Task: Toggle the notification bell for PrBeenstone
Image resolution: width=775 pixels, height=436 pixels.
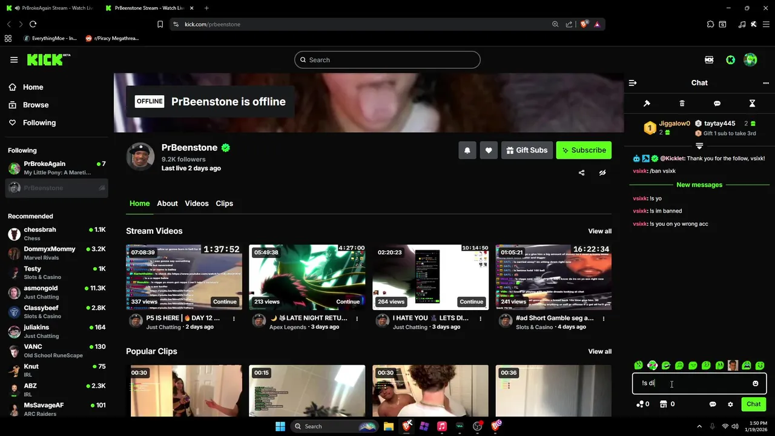Action: click(x=467, y=150)
